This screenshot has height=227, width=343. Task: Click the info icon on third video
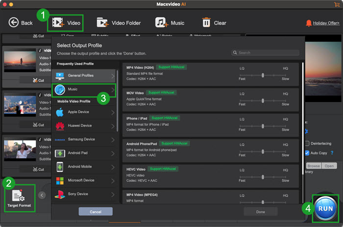point(40,139)
